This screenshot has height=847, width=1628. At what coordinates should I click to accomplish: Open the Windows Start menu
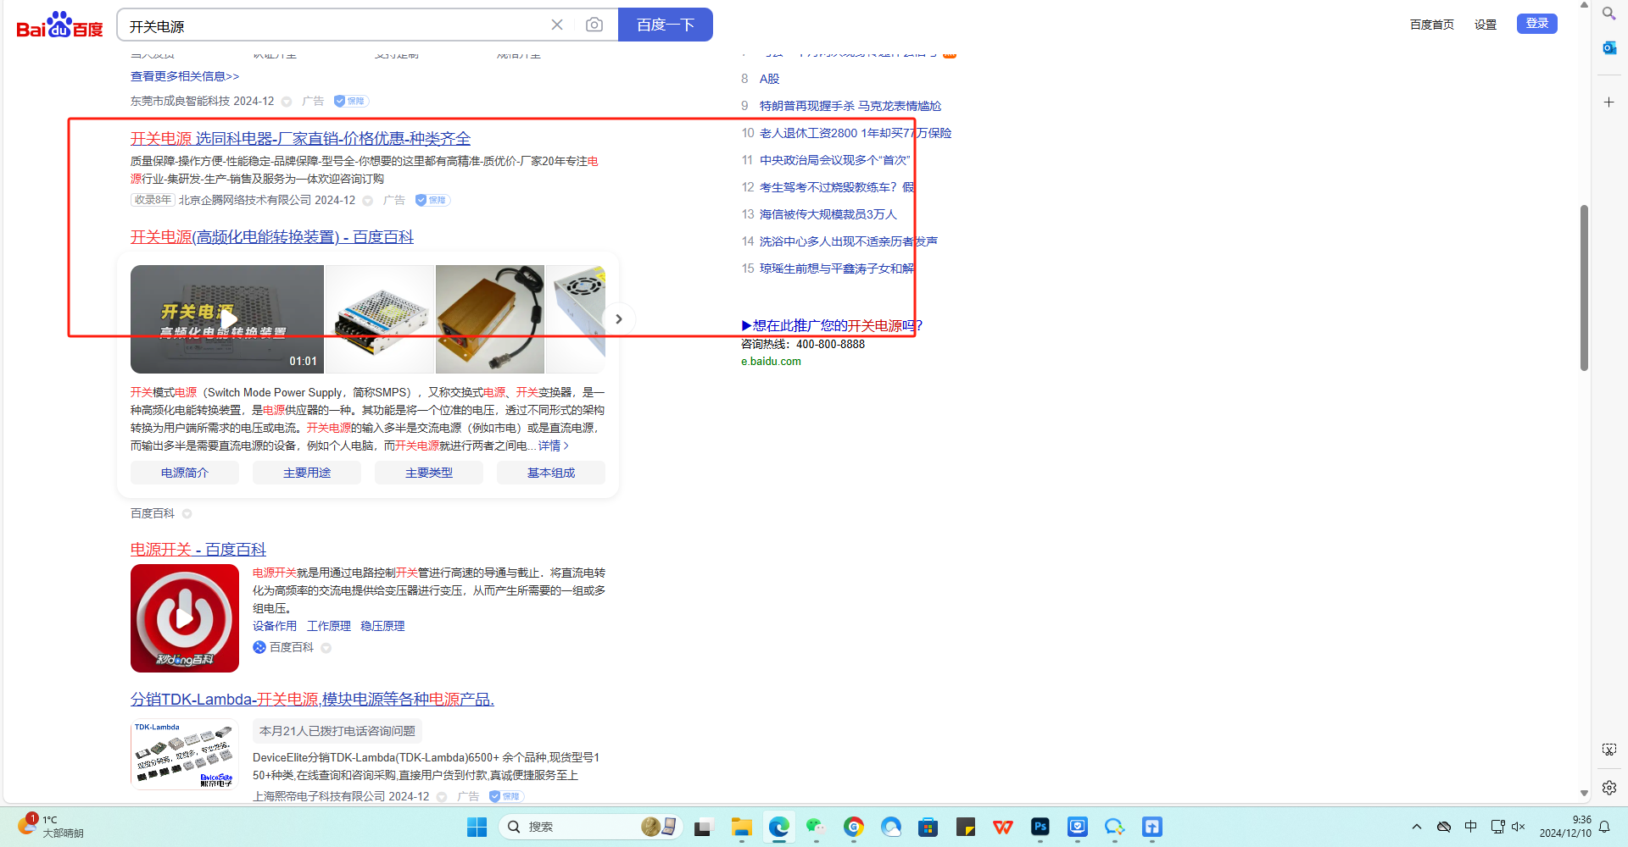point(477,827)
